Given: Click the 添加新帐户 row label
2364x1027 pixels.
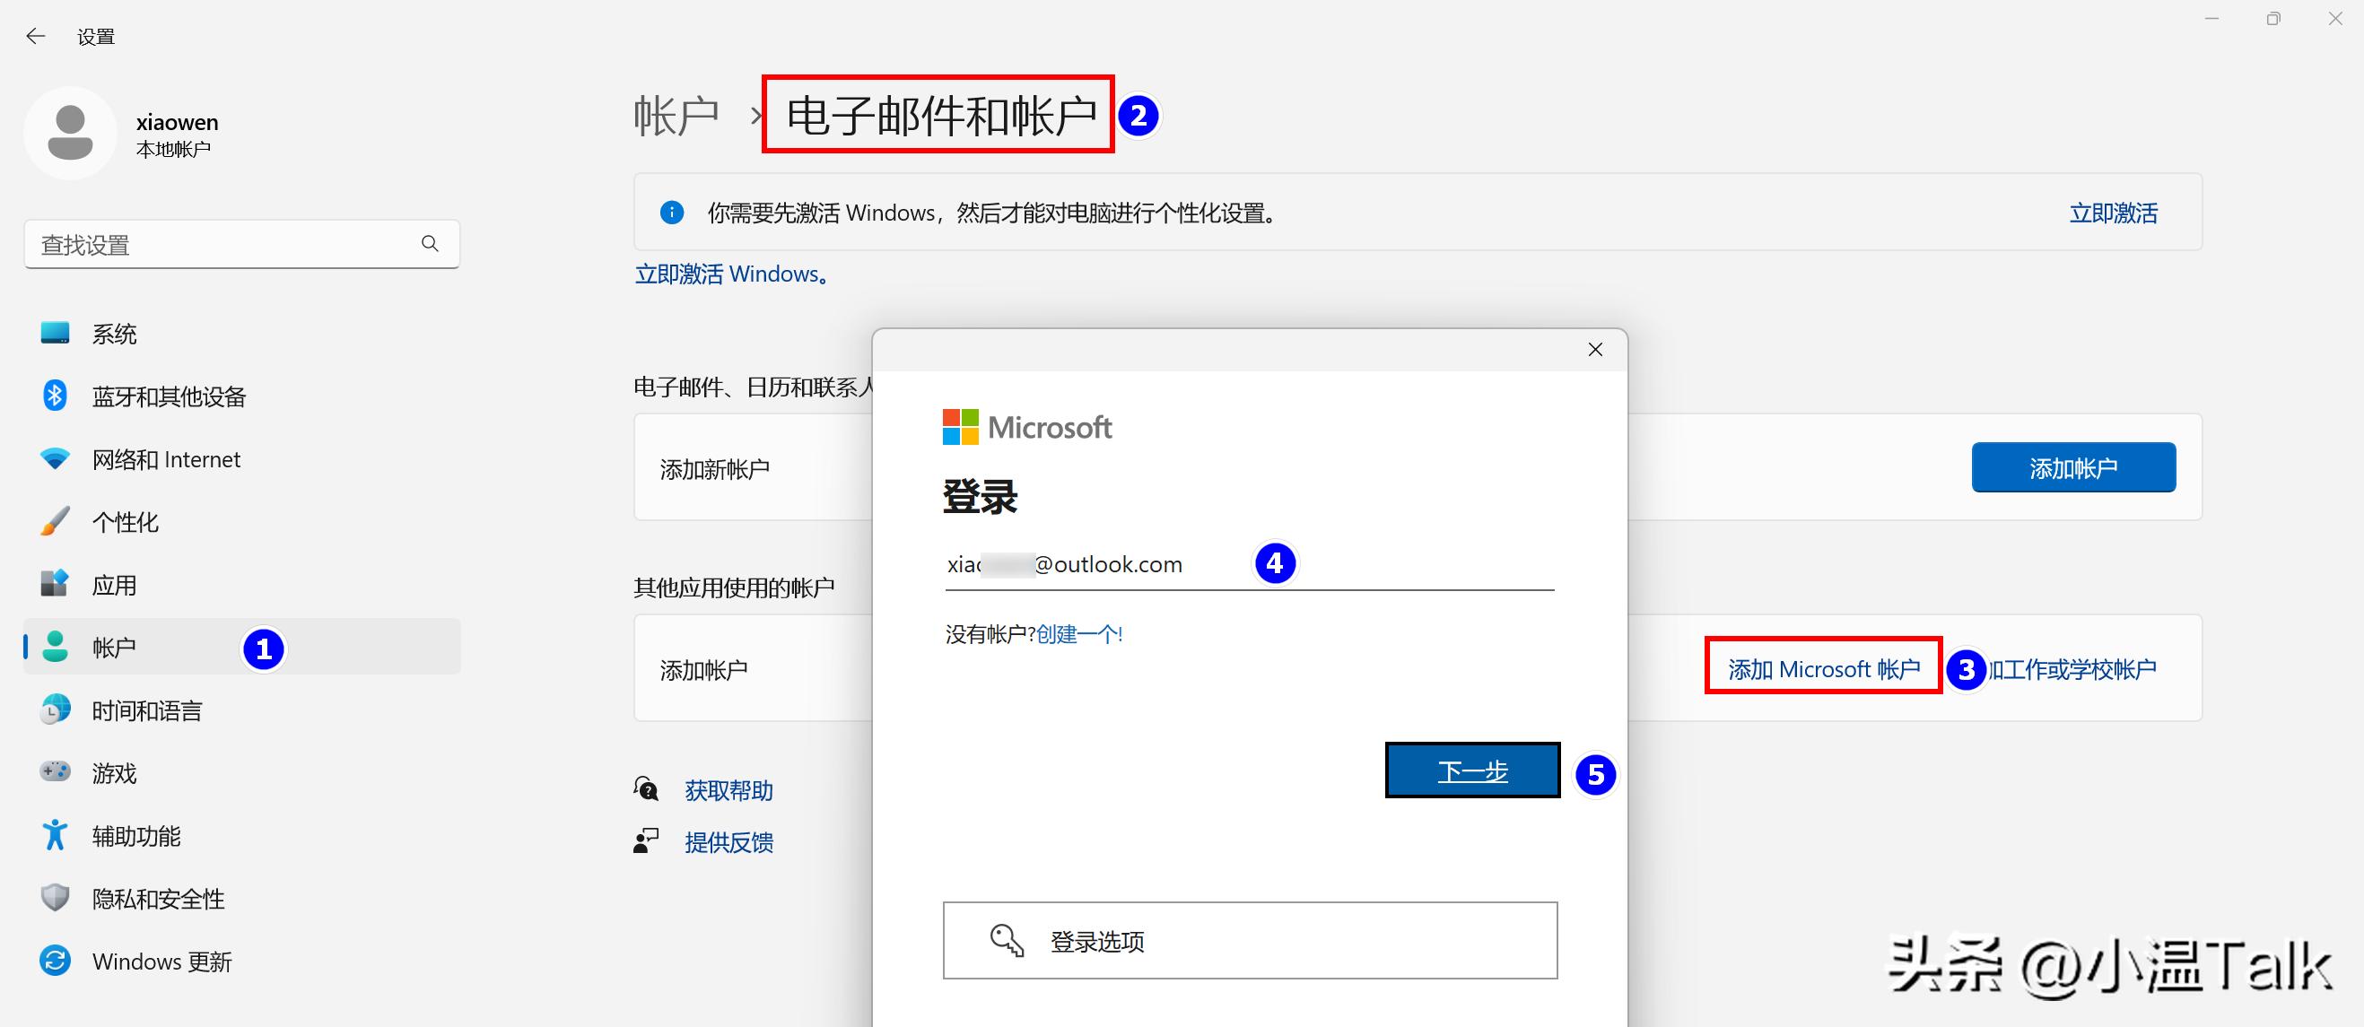Looking at the screenshot, I should (x=715, y=469).
